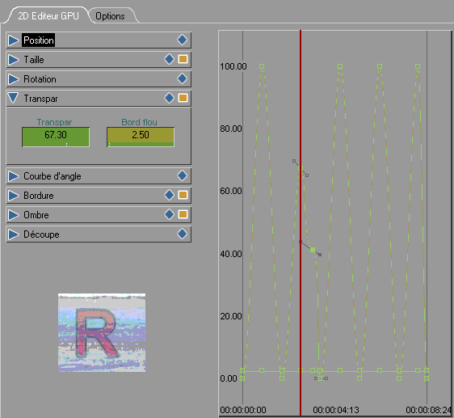Click the Courbe d'angle keyframe diamond icon
The image size is (454, 418).
[182, 175]
